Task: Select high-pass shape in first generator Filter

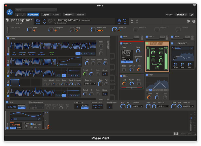Action: 64,75
